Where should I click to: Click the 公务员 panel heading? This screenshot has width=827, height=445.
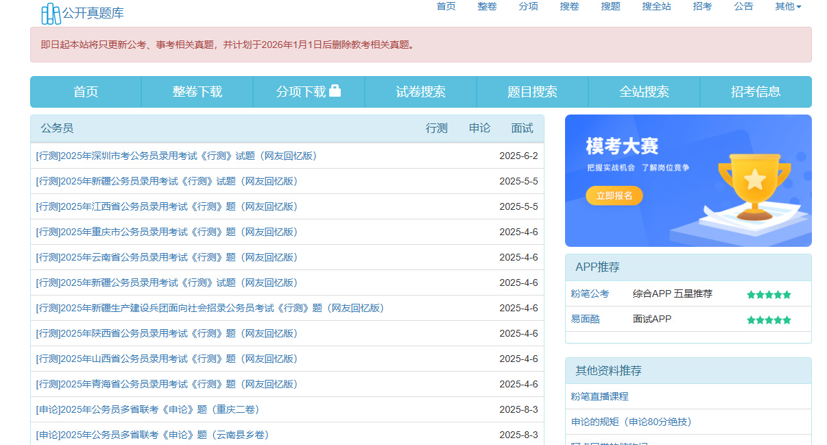click(x=57, y=128)
